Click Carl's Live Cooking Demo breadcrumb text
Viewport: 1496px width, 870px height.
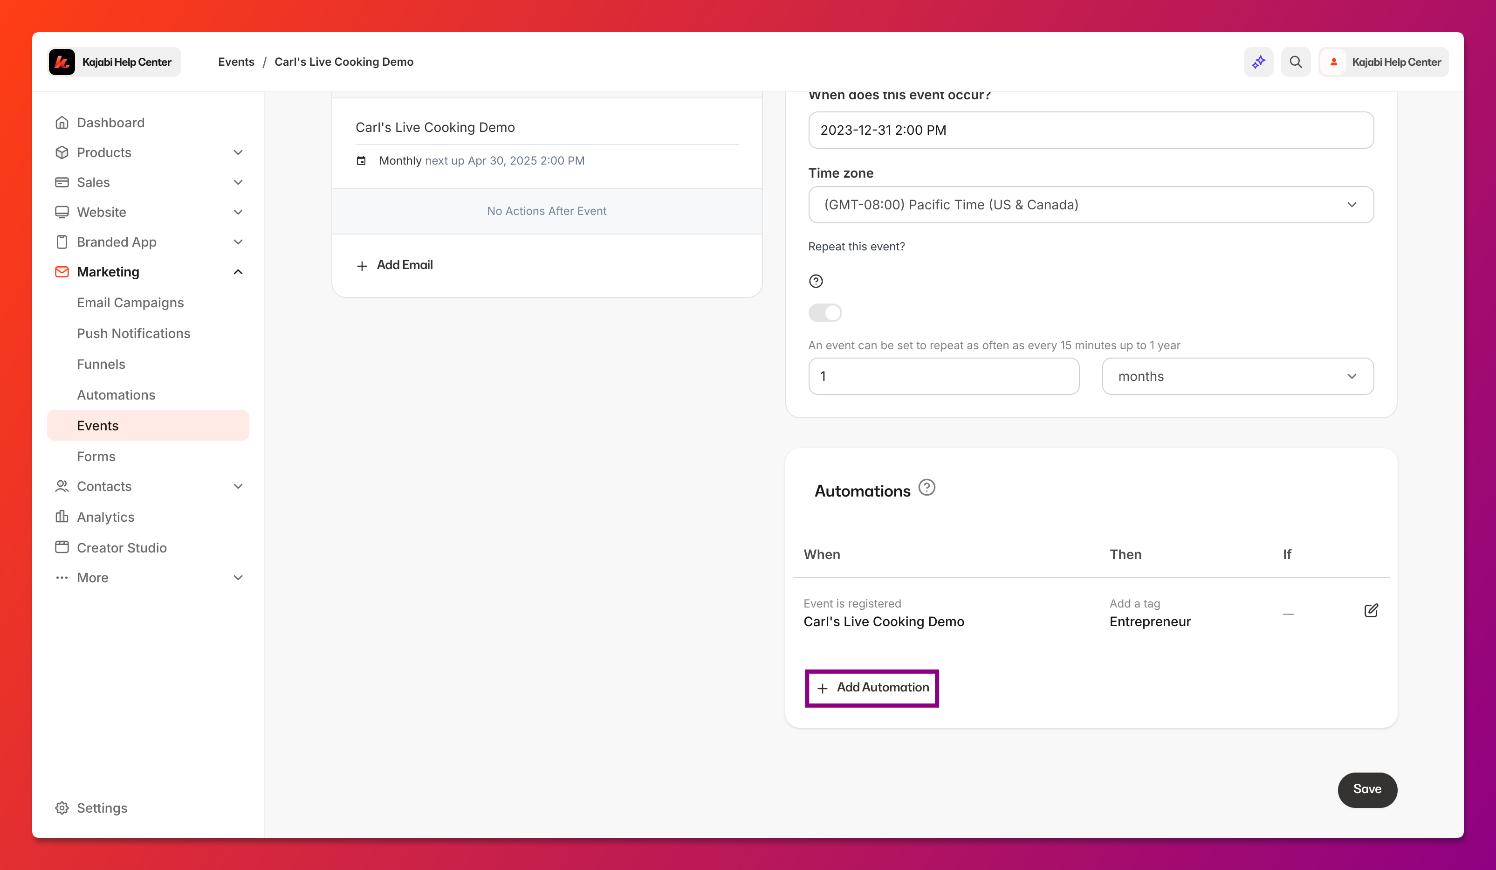point(344,62)
